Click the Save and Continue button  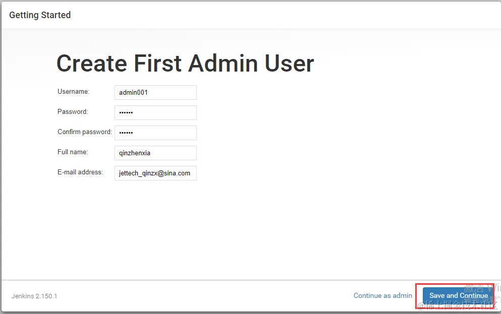pos(459,296)
